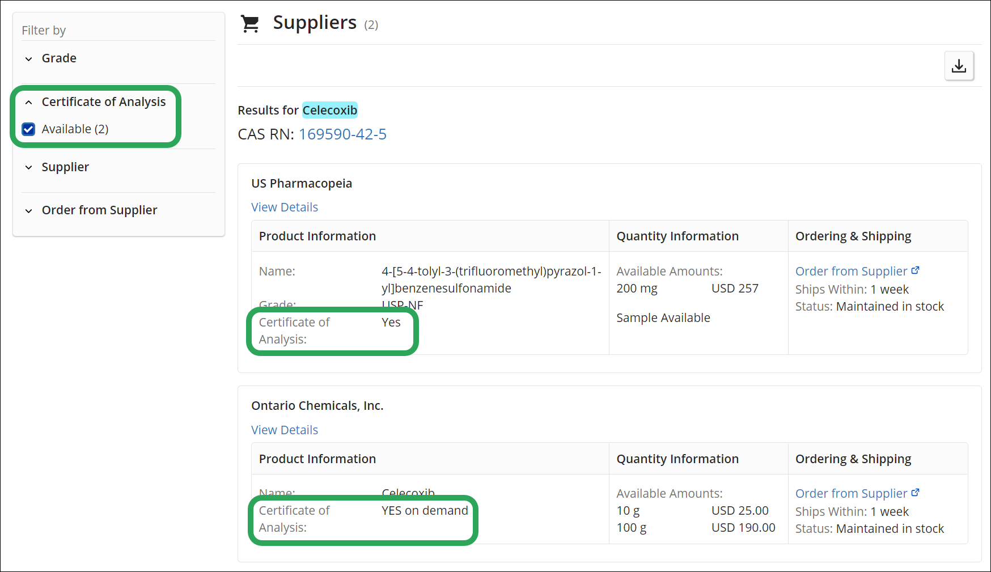Click Ontario Chemicals Quantity Information column header
991x572 pixels.
click(677, 459)
